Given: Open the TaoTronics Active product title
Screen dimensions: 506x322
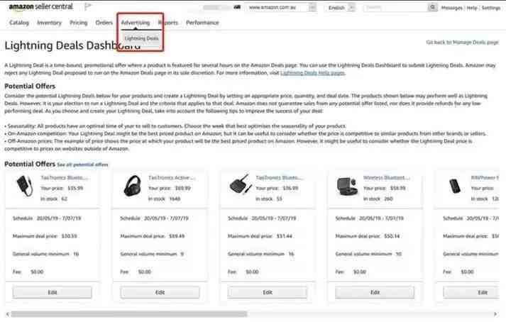Looking at the screenshot, I should (x=171, y=178).
